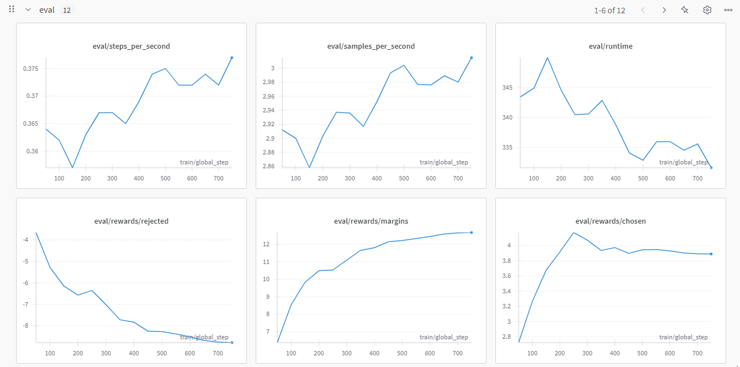
Task: Click the pin icon in the section toolbar
Action: [x=685, y=10]
